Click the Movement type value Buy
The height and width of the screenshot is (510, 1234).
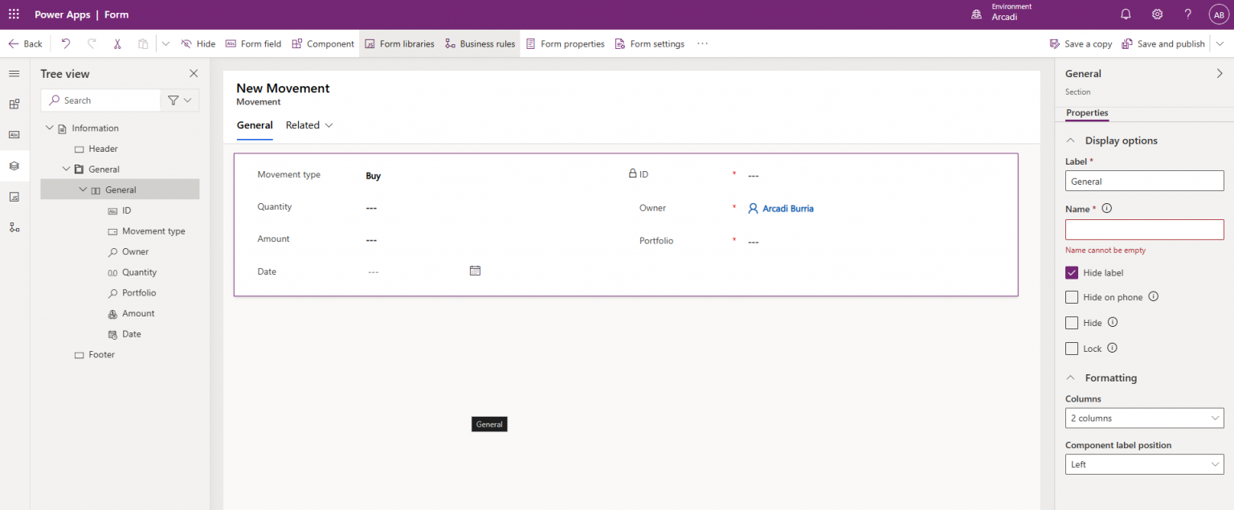(x=374, y=176)
